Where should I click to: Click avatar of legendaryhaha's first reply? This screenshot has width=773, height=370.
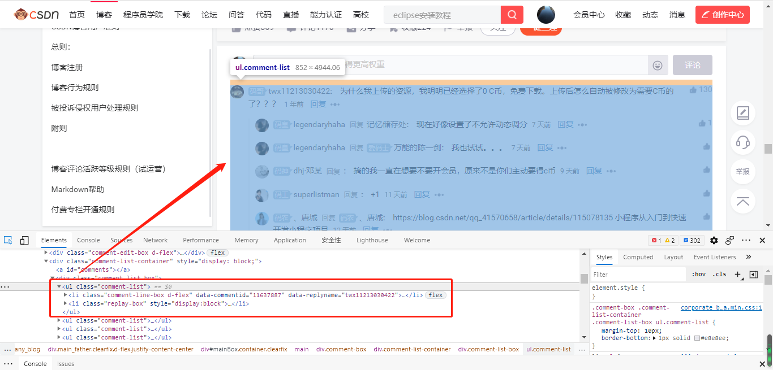point(261,125)
